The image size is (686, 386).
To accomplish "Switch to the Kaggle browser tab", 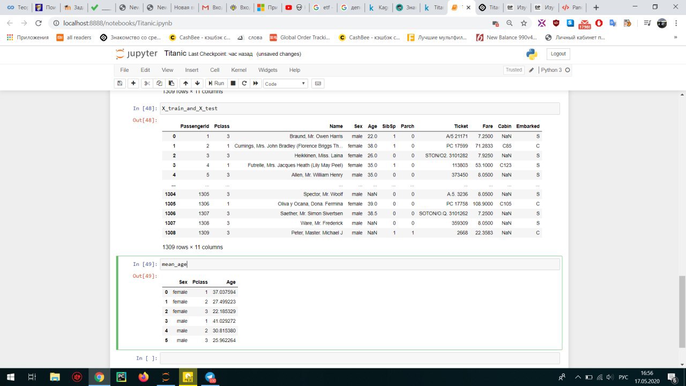I will point(378,8).
